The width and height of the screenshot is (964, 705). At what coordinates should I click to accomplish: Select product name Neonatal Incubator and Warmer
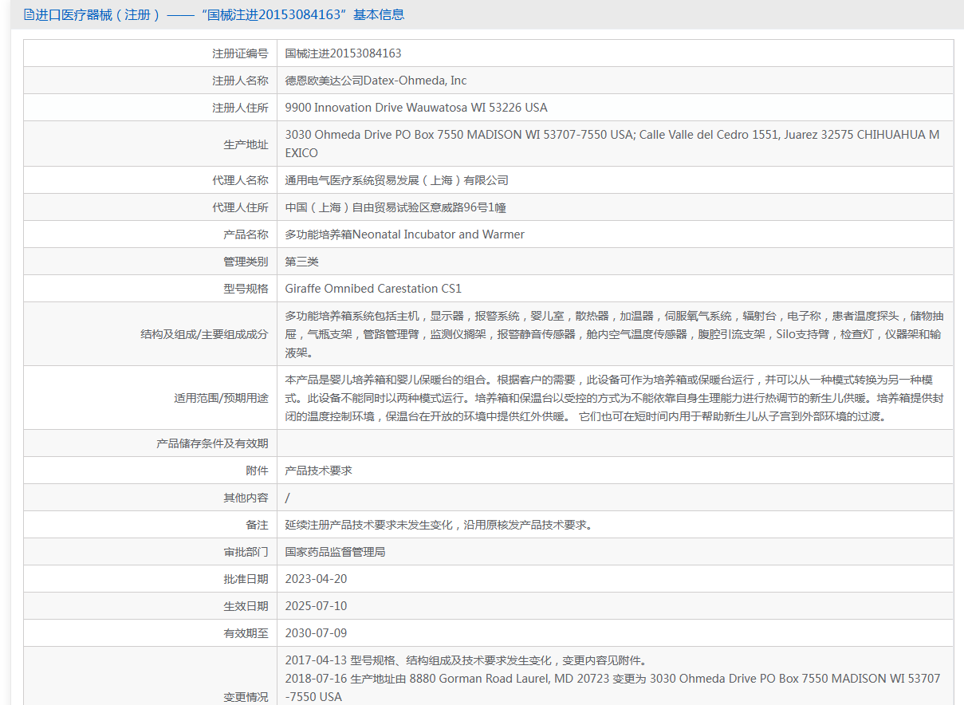tap(405, 234)
